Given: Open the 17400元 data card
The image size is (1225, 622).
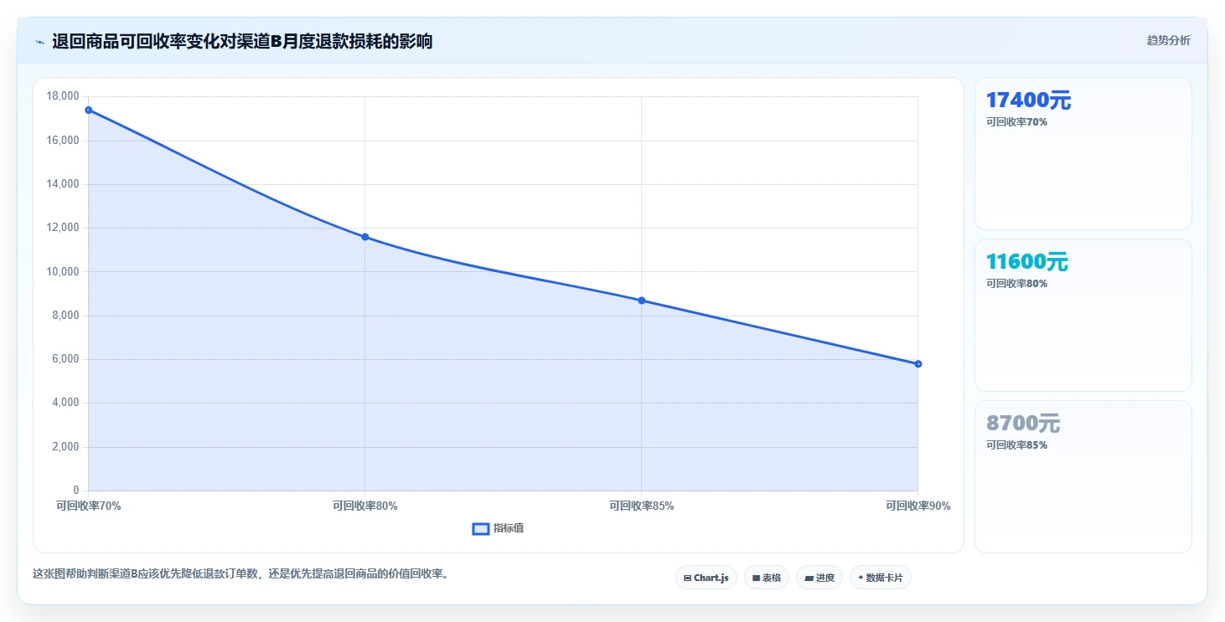Looking at the screenshot, I should pyautogui.click(x=1083, y=153).
